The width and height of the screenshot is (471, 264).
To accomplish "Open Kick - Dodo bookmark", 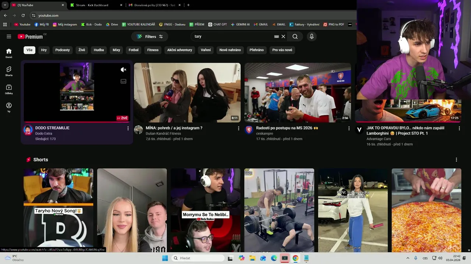I will coord(91,25).
